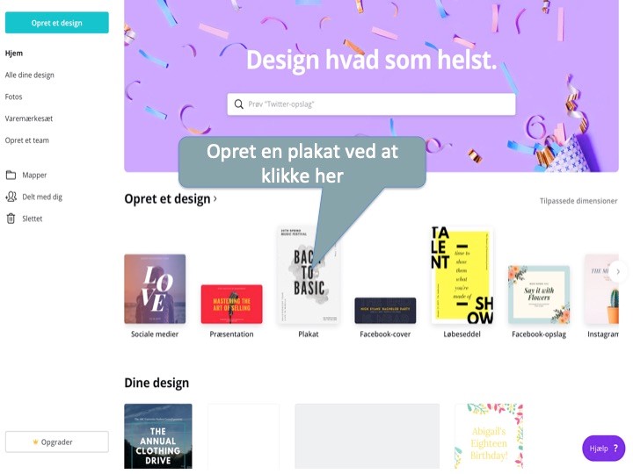Select the Præsentation template thumbnail
This screenshot has height=474, width=633.
232,305
